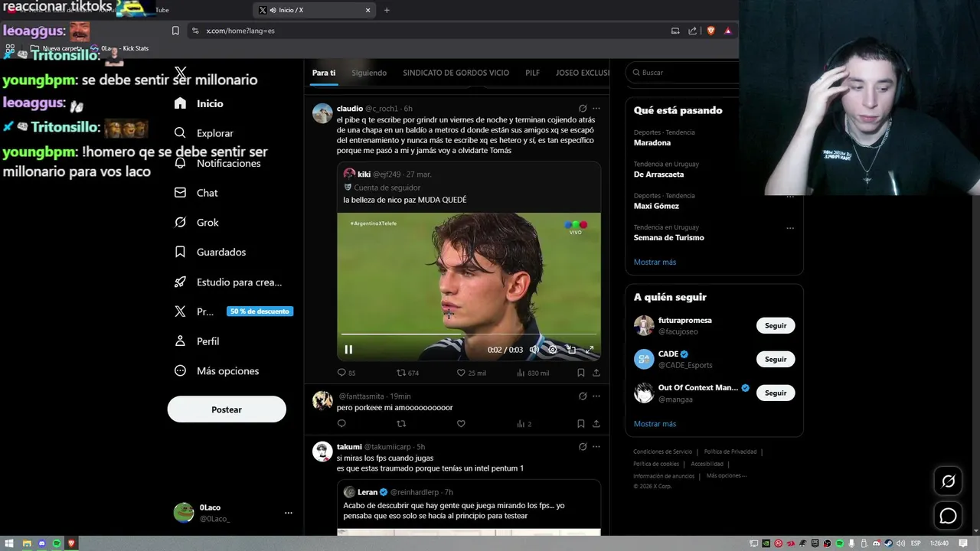The width and height of the screenshot is (980, 551).
Task: Bookmark this page in the browser toolbar
Action: (175, 31)
